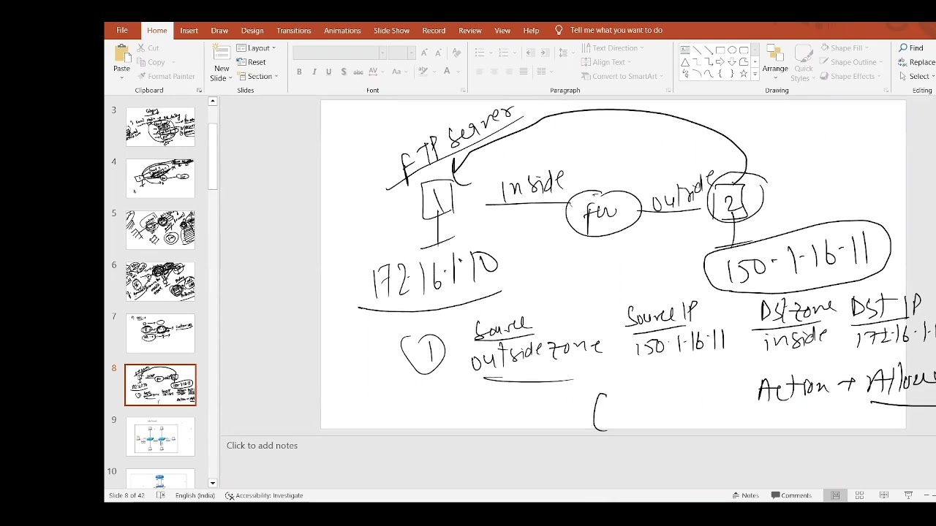Viewport: 936px width, 526px height.
Task: Click the New Slide icon
Action: pyautogui.click(x=222, y=53)
